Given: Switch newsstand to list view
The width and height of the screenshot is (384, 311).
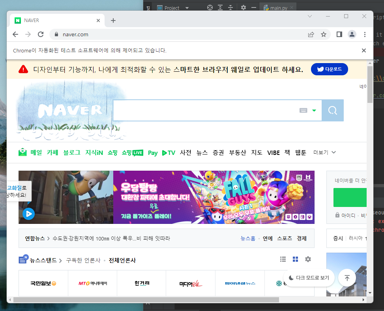Looking at the screenshot, I should point(283,259).
